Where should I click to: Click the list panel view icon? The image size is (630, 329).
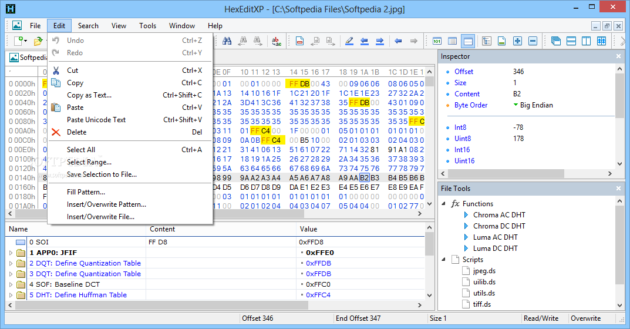[452, 41]
